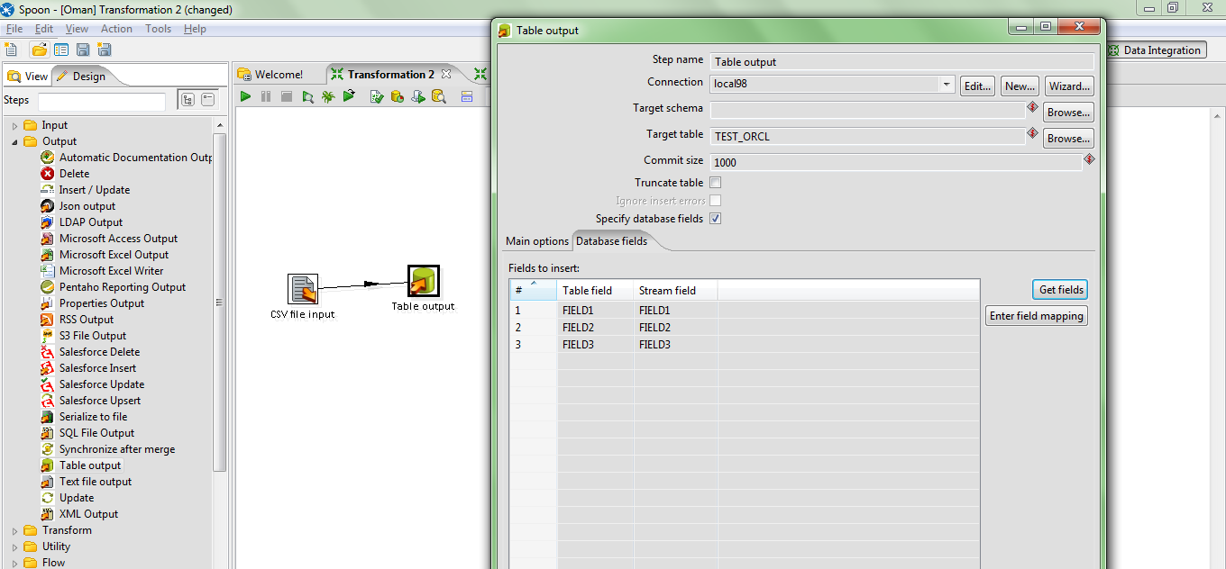Click the New... connection button
This screenshot has height=569, width=1226.
tap(1020, 86)
